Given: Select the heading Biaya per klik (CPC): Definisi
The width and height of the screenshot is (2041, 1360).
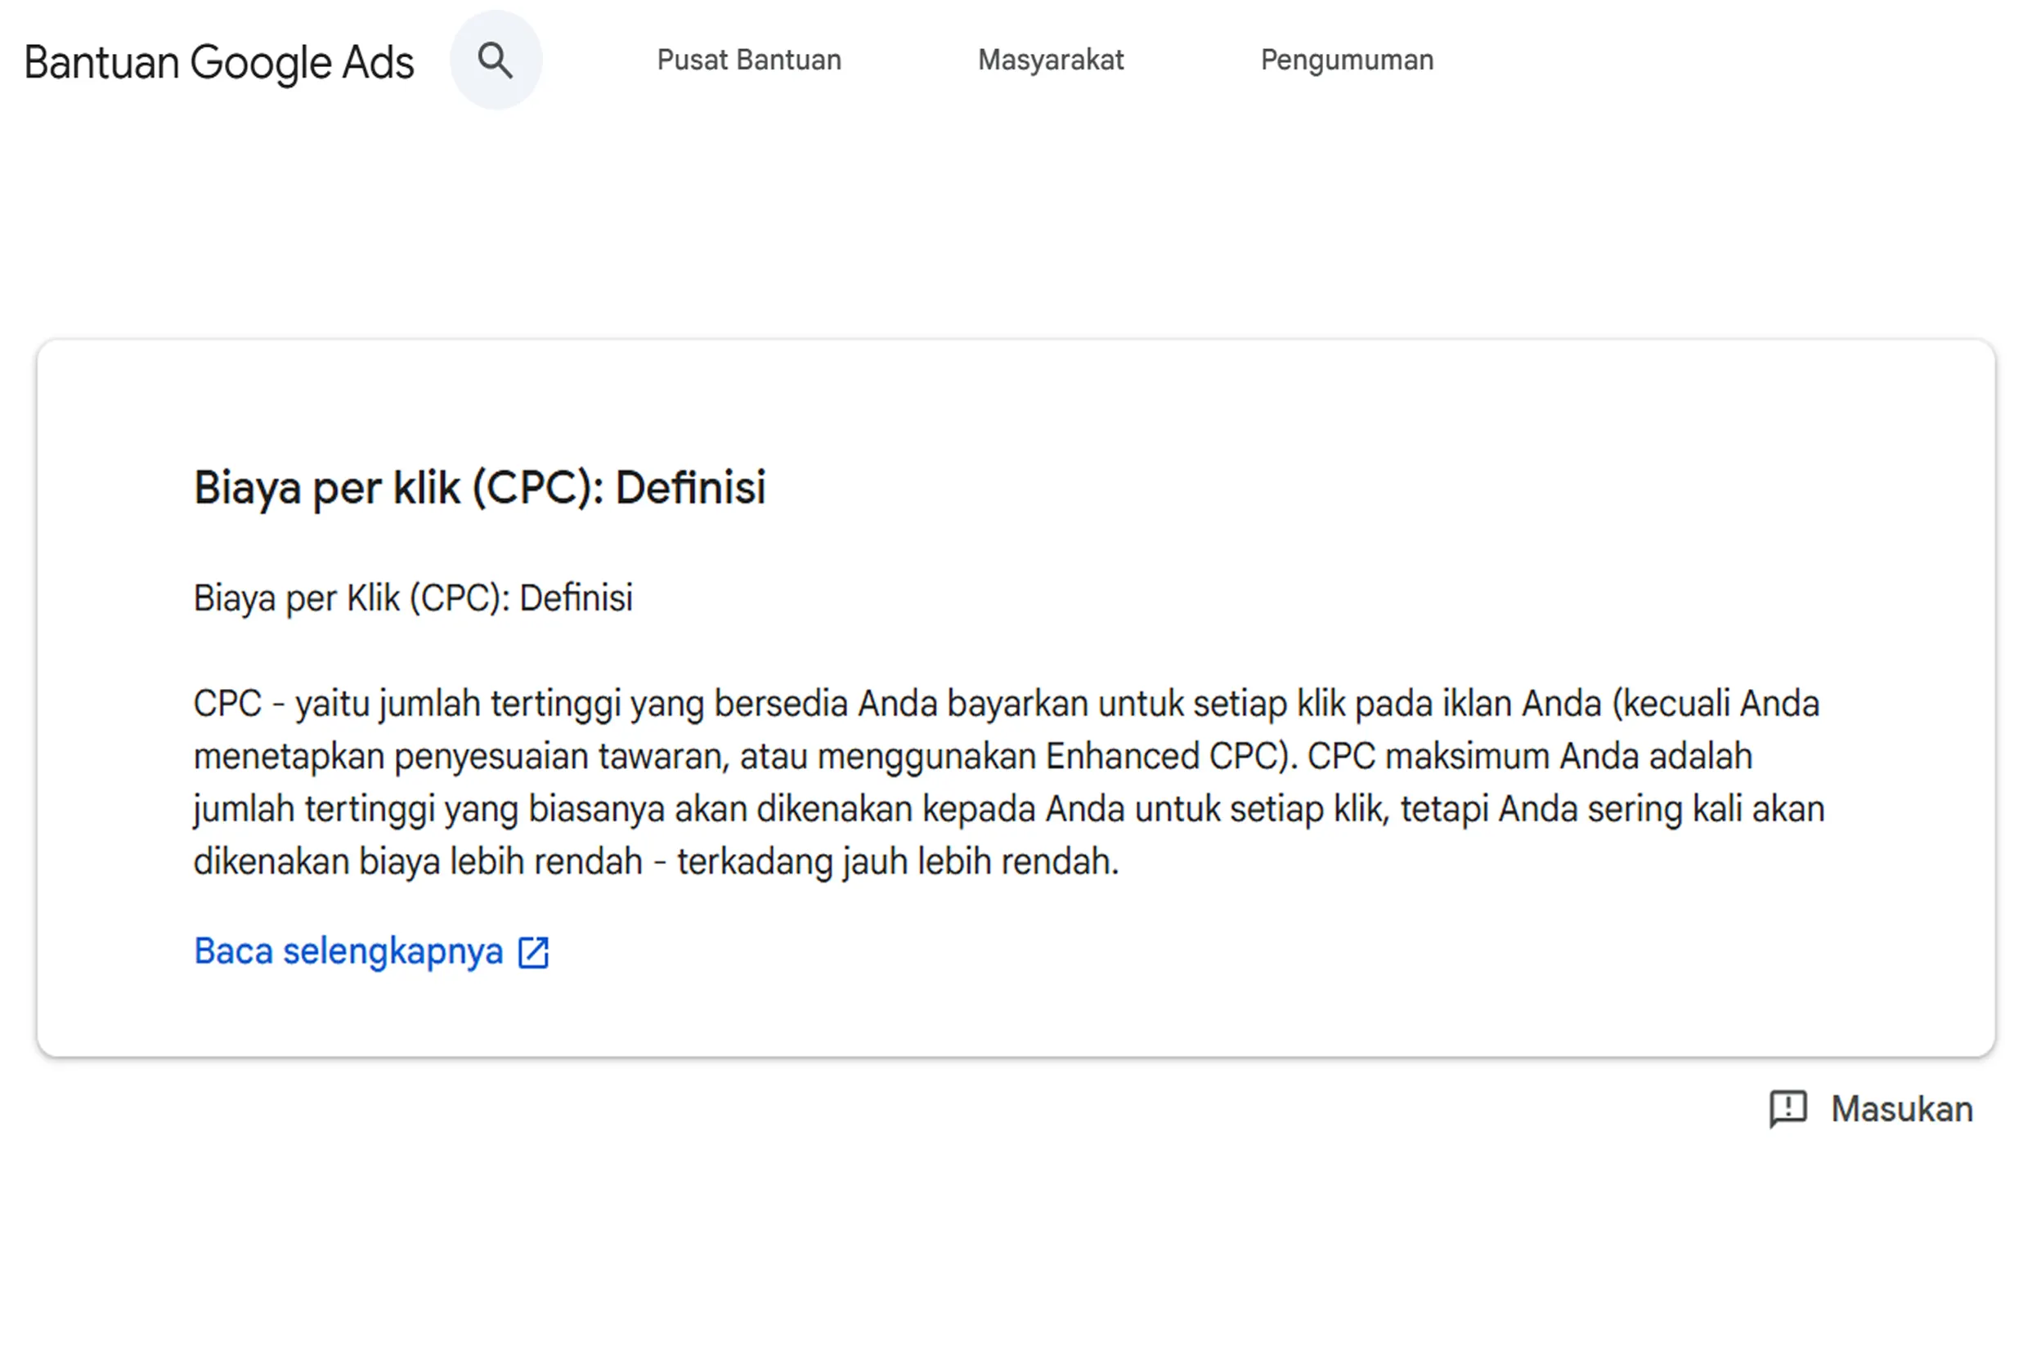Looking at the screenshot, I should coord(479,487).
